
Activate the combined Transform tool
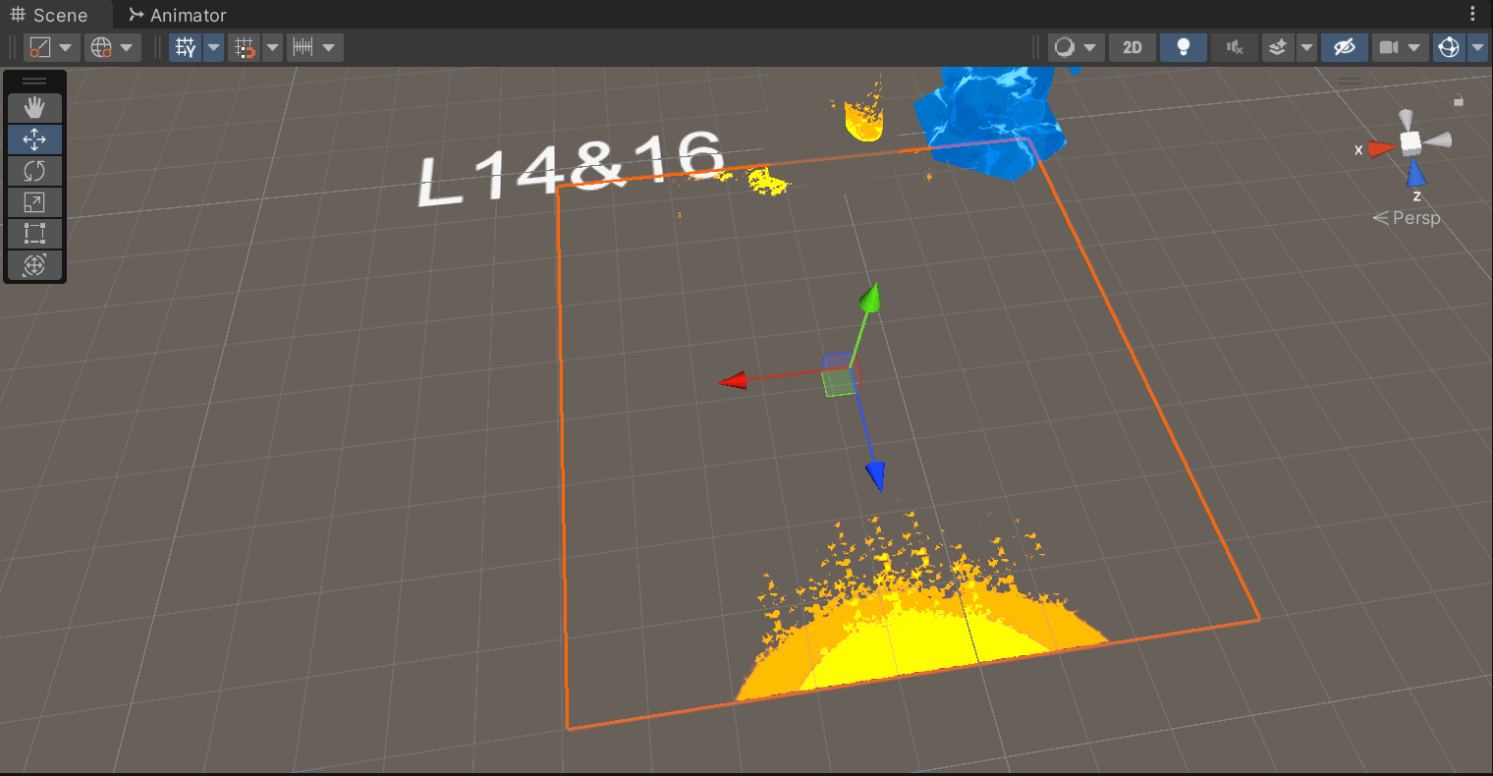click(34, 265)
